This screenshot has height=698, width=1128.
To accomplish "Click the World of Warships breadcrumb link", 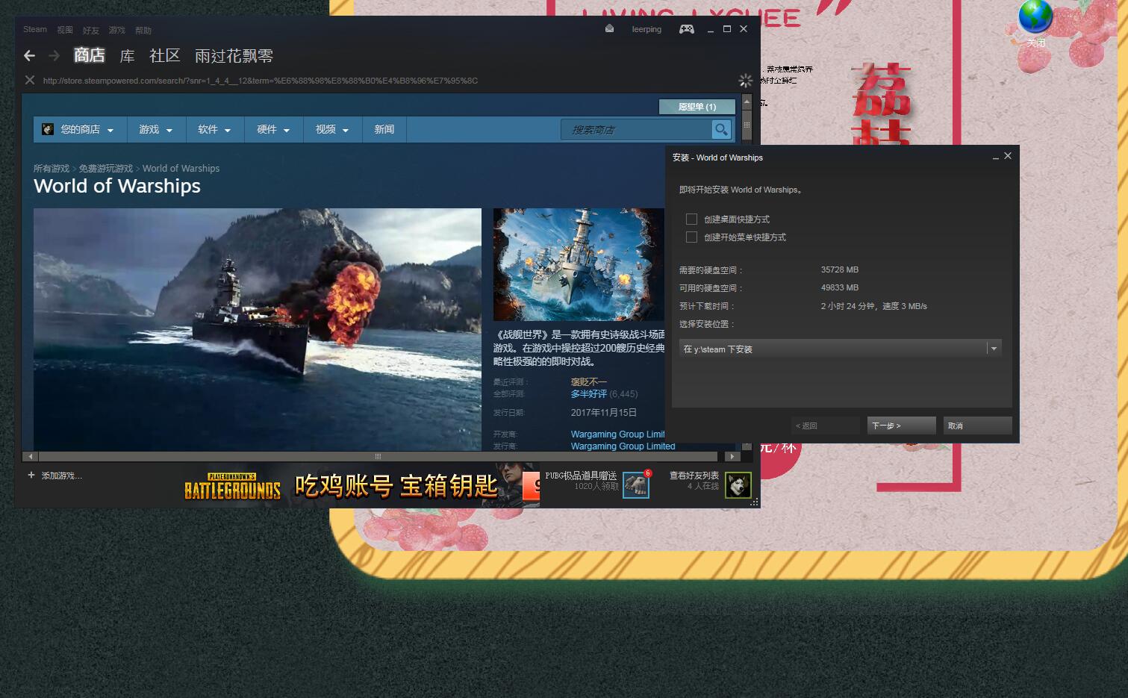I will coord(181,169).
